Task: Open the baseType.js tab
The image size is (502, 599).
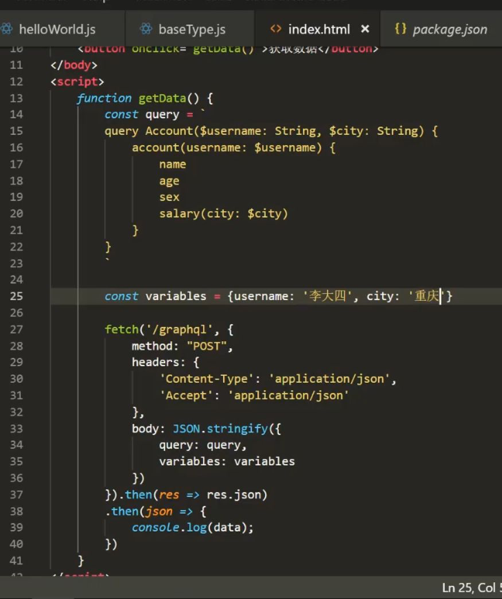Action: (192, 29)
